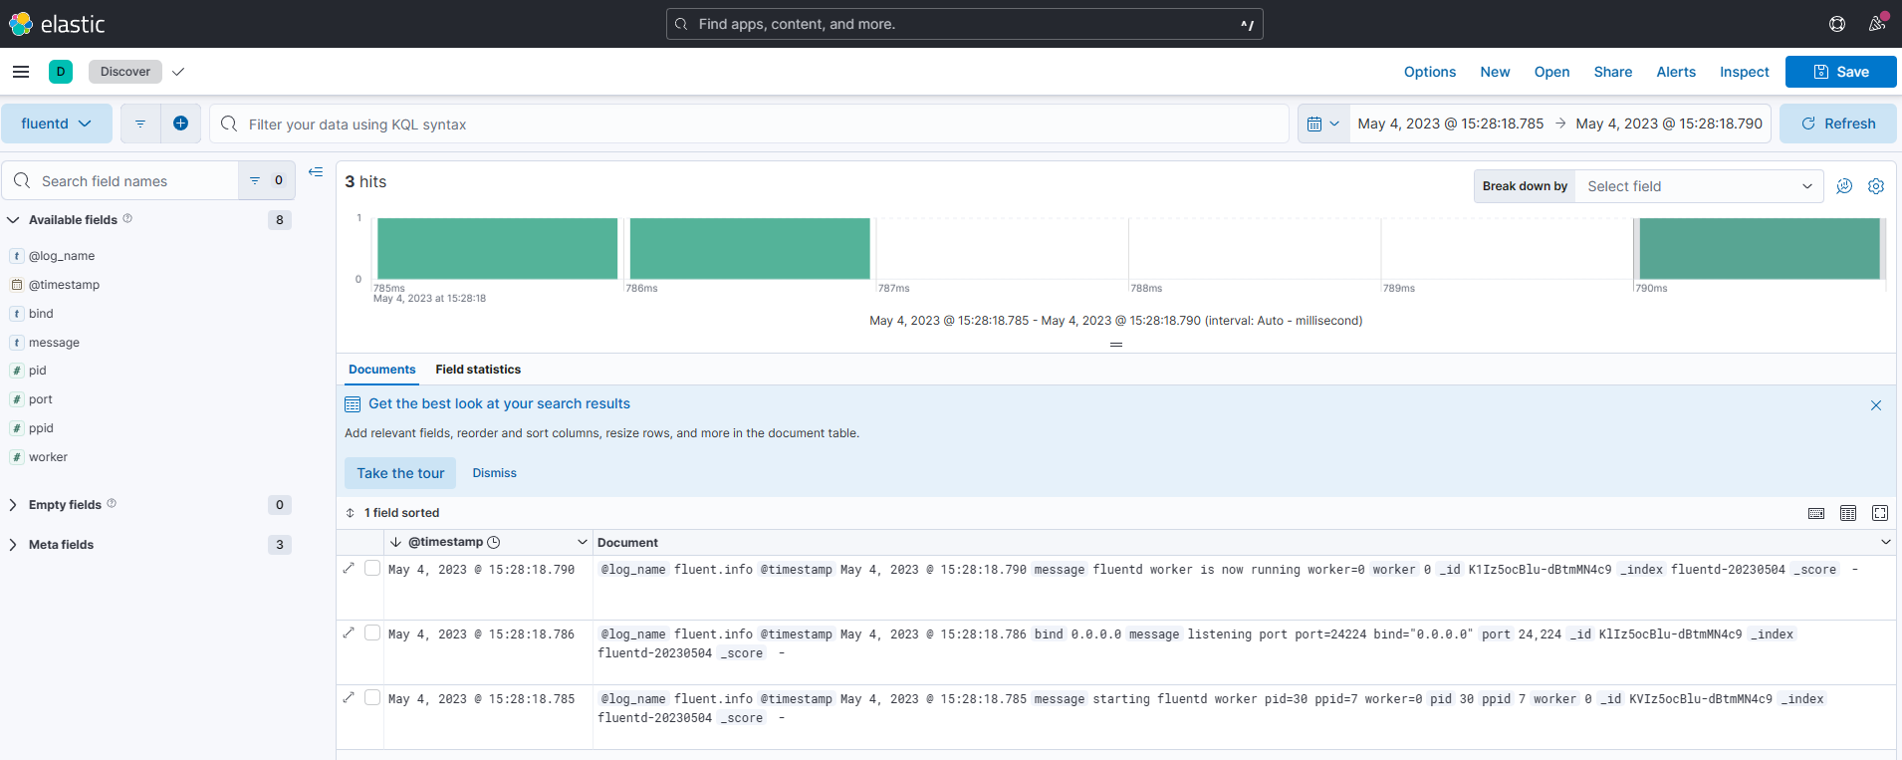Open the hamburger navigation menu
The width and height of the screenshot is (1902, 760).
pos(20,72)
